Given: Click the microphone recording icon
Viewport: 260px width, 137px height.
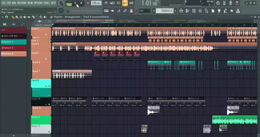Looking at the screenshot, I should 230,3.
